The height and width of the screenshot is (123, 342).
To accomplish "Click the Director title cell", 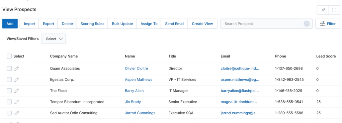I will [175, 68].
